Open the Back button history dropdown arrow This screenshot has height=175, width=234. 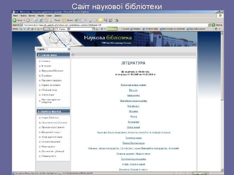coord(24,20)
